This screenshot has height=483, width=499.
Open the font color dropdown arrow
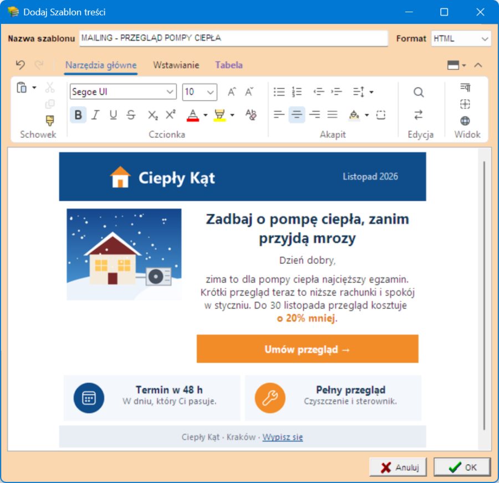point(206,115)
